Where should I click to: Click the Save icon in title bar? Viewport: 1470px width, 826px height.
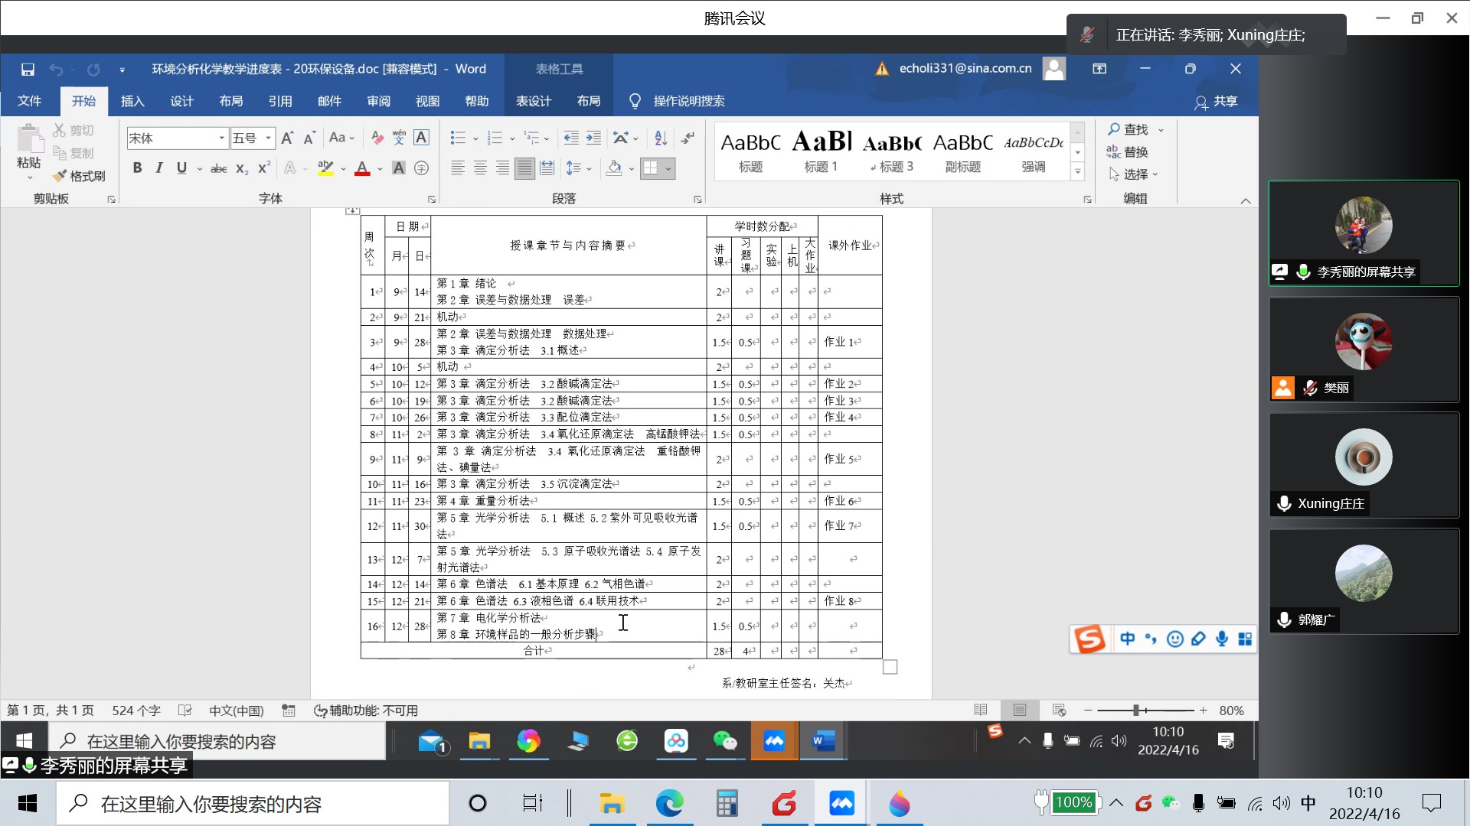(28, 69)
